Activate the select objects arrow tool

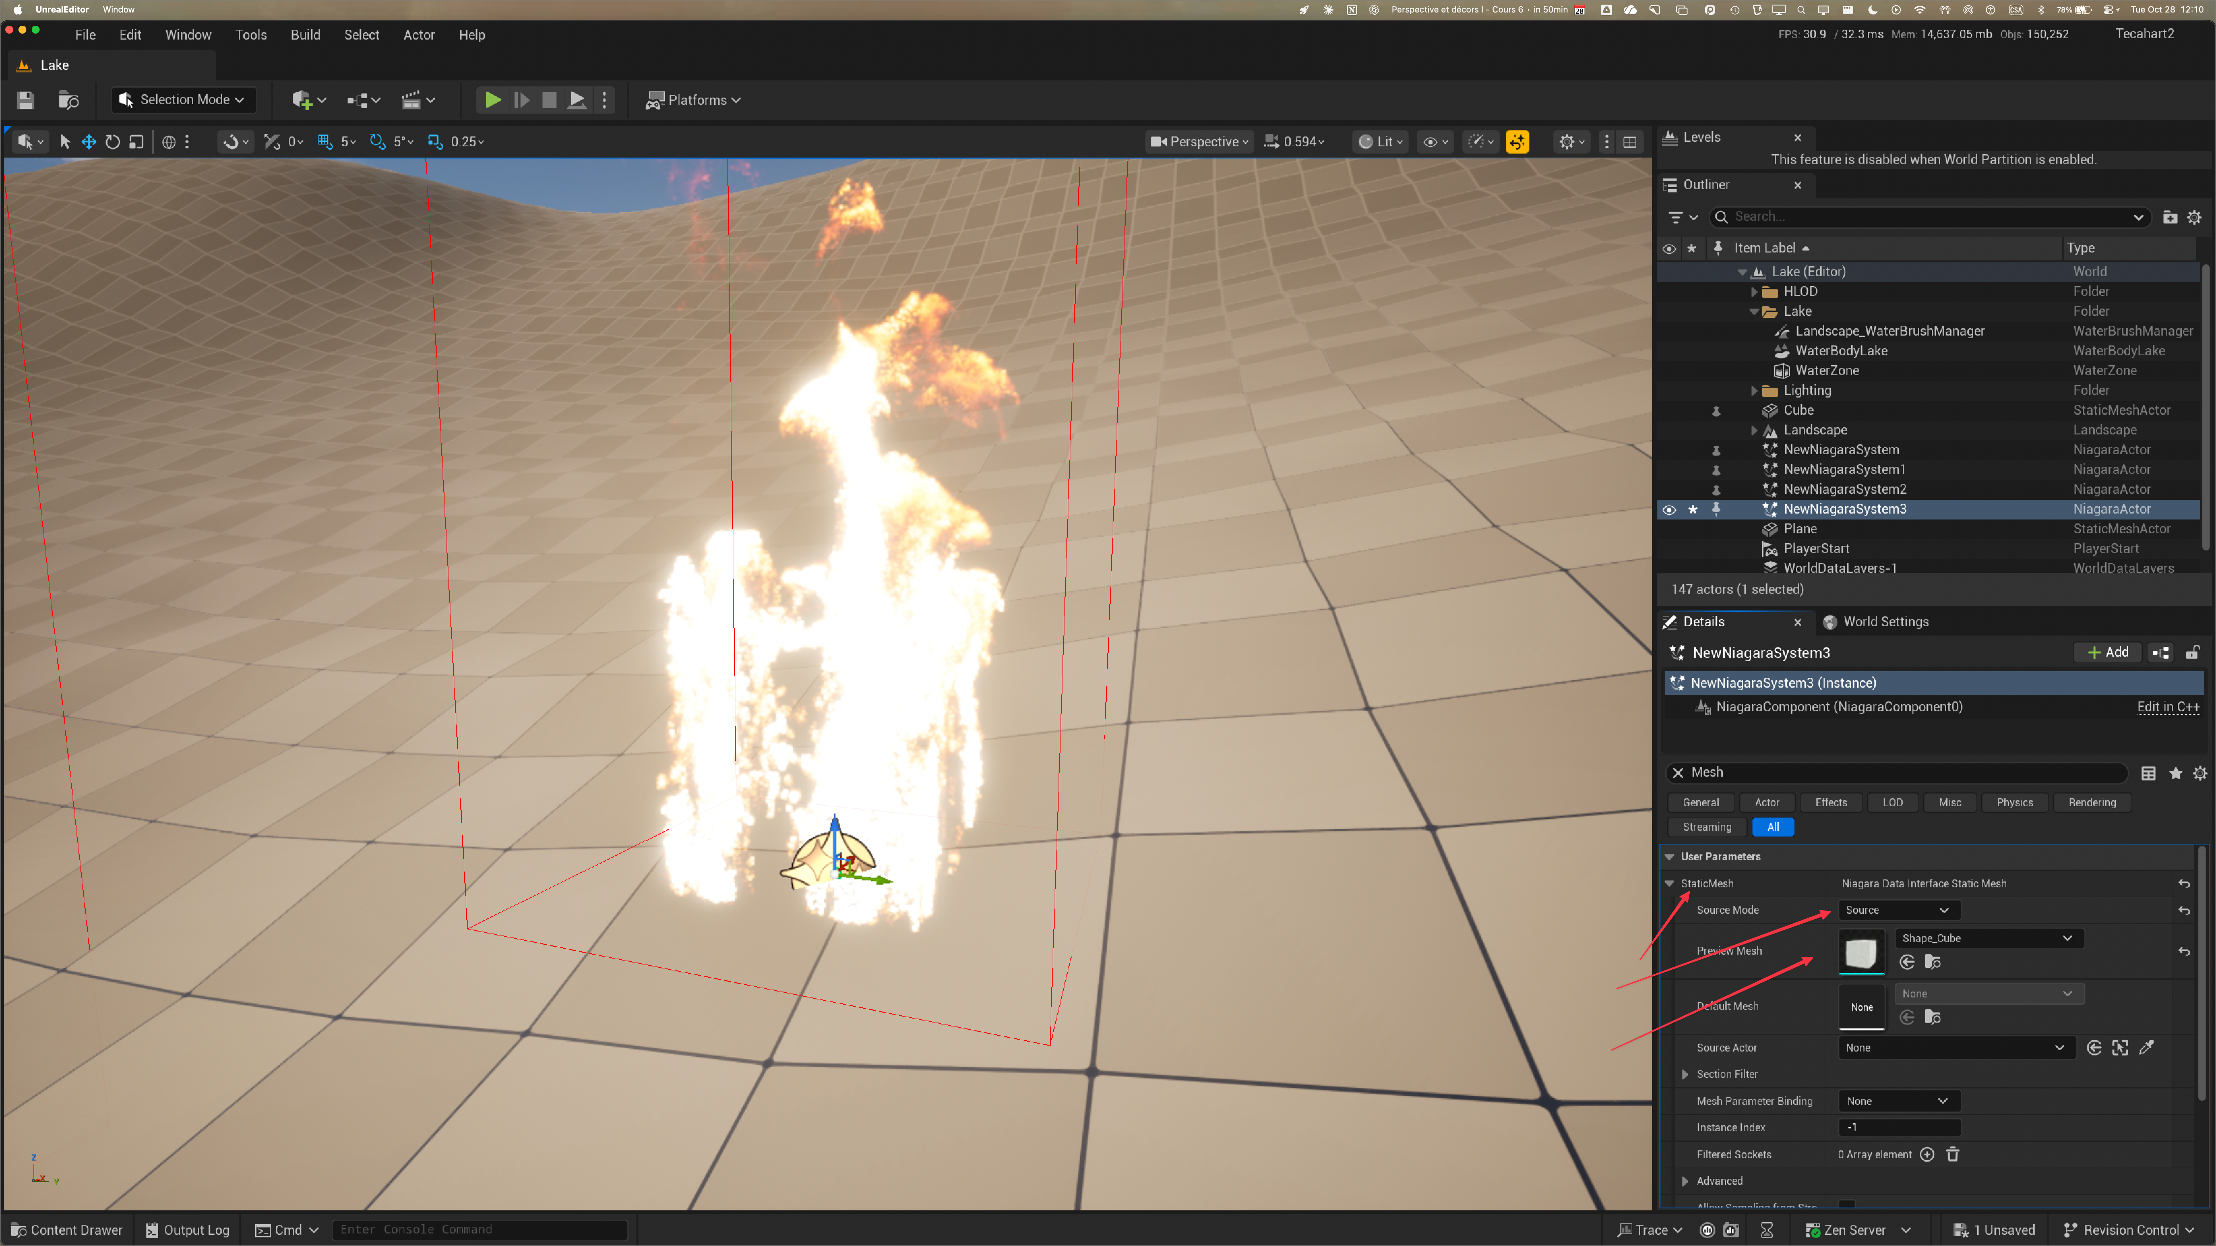65,142
